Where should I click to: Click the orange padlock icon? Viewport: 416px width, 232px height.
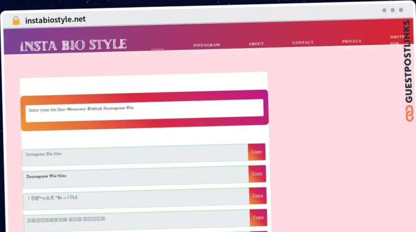[16, 21]
